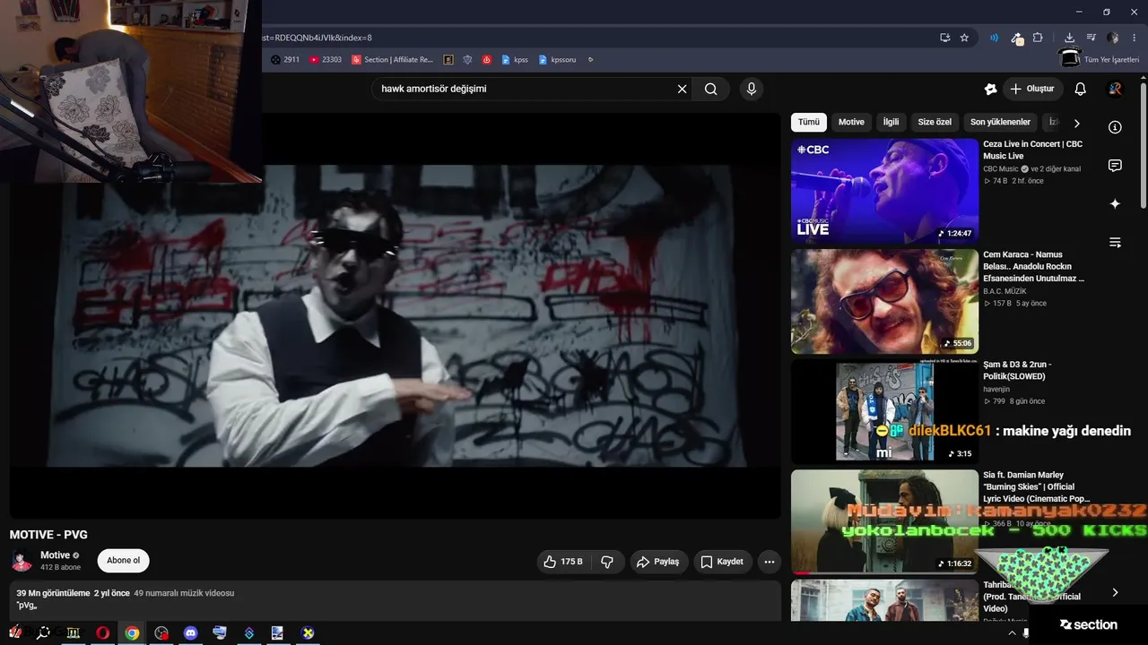Start voice search with the microphone
The width and height of the screenshot is (1148, 645).
[x=752, y=89]
